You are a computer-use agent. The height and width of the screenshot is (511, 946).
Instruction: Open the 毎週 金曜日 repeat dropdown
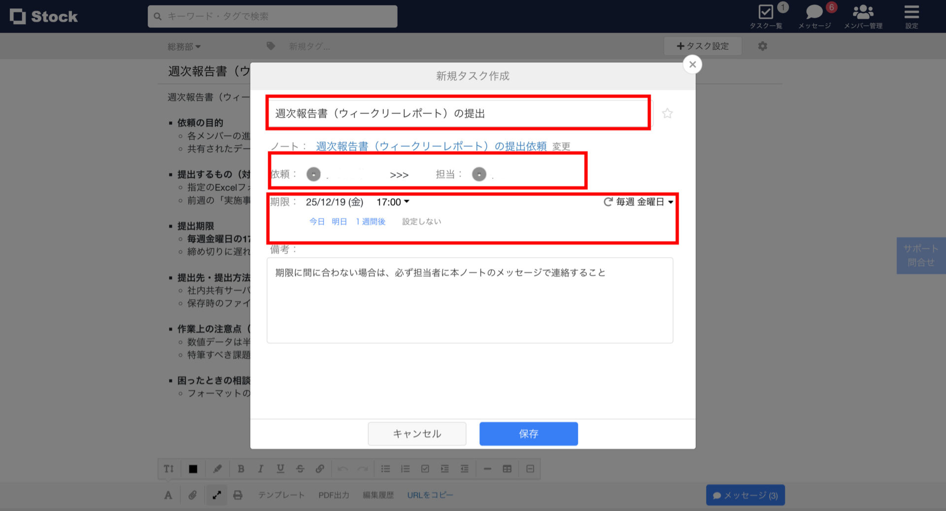(641, 202)
